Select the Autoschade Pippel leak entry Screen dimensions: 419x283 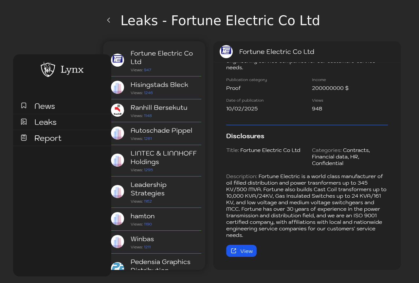(x=156, y=134)
